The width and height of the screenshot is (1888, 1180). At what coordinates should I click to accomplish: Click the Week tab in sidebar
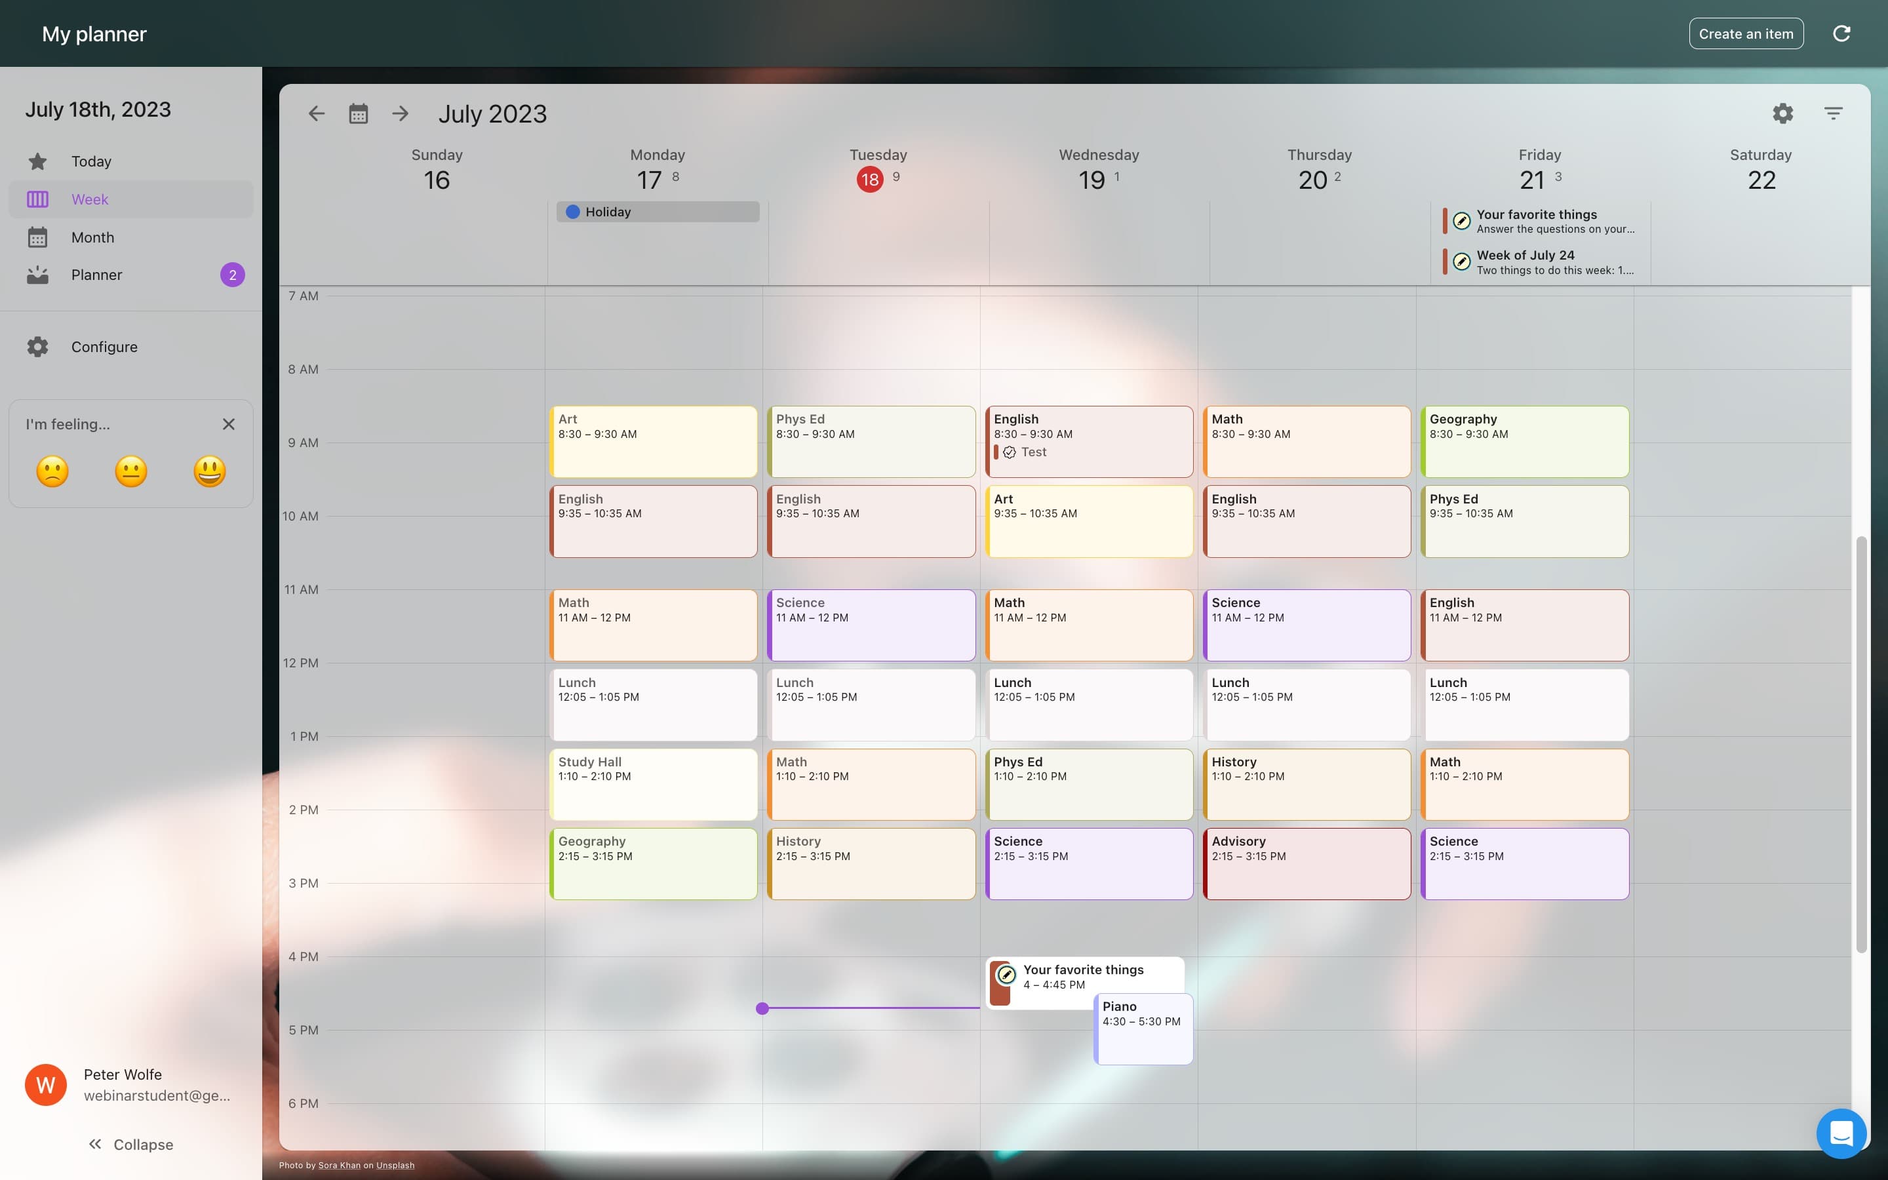129,200
